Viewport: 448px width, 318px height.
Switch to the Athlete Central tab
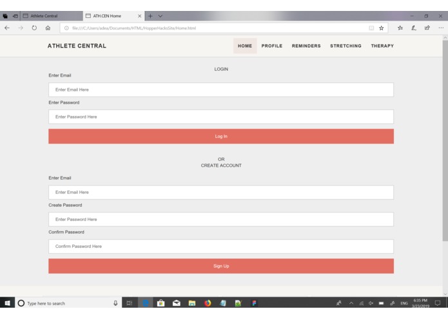[x=52, y=16]
